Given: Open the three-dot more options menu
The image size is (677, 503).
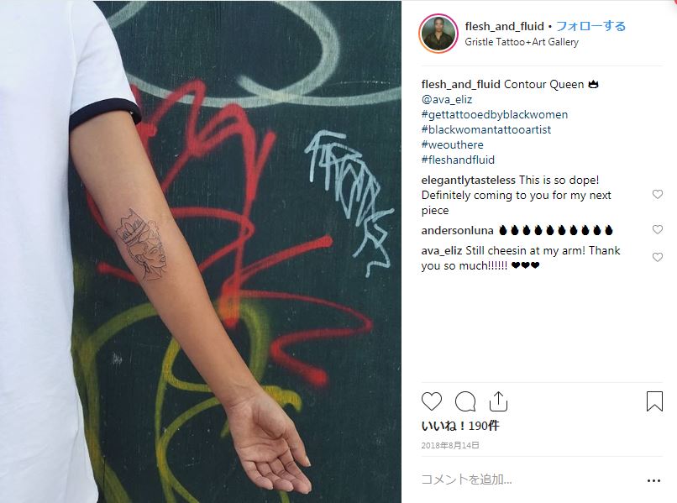Looking at the screenshot, I should point(653,480).
